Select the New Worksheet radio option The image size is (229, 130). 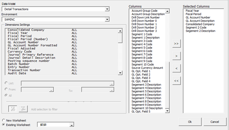point(4,120)
